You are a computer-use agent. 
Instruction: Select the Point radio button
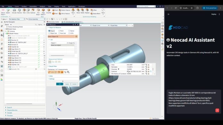(59, 31)
